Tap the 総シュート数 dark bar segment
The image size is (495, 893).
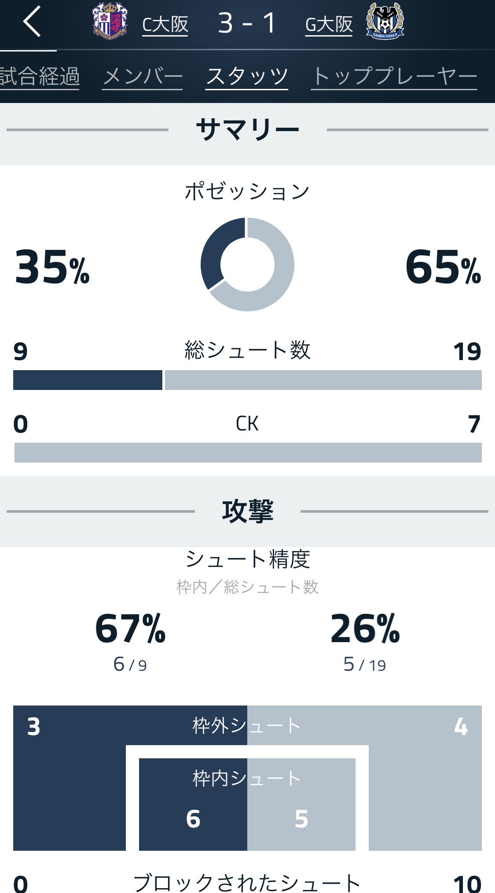coord(88,380)
